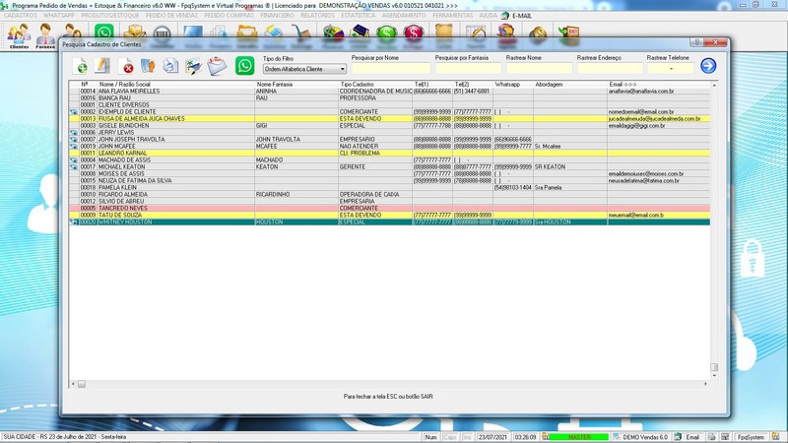Open the CADASTROS menu
The height and width of the screenshot is (443, 788).
(20, 16)
